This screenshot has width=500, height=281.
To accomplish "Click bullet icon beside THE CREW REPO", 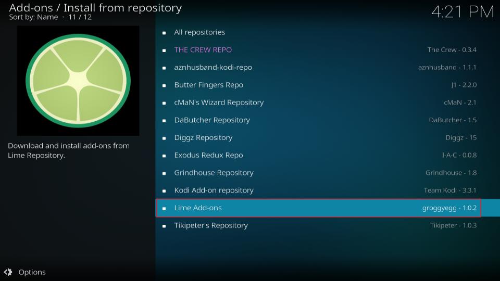I will click(164, 50).
